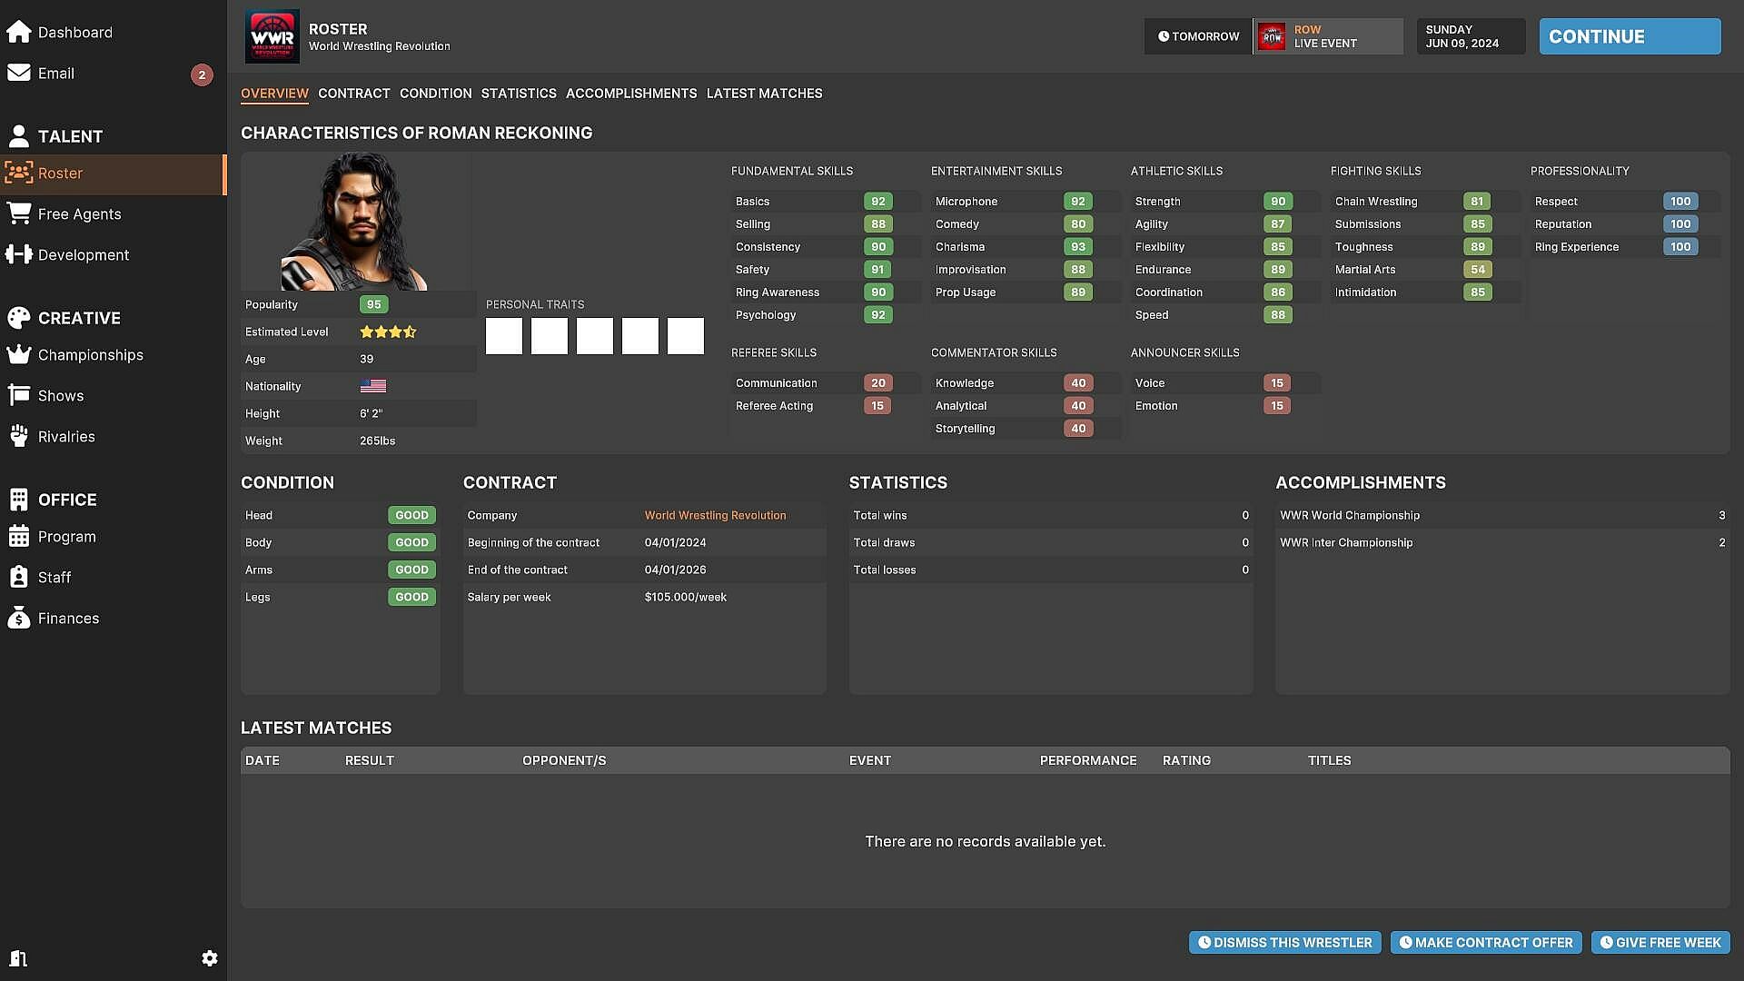Open the Dashboard home icon
Image resolution: width=1744 pixels, height=981 pixels.
[19, 32]
